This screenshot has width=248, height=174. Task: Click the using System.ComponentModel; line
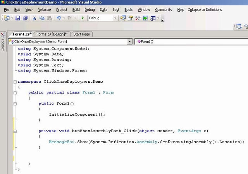(54, 49)
